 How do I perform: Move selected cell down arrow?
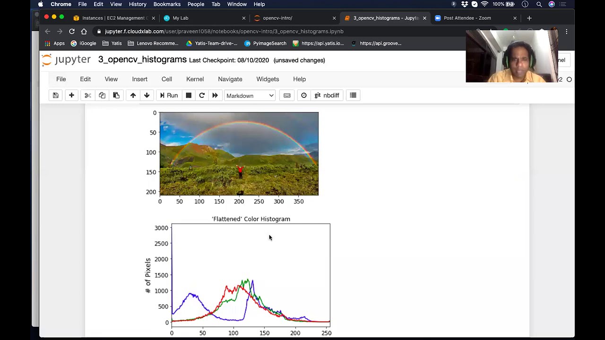147,95
